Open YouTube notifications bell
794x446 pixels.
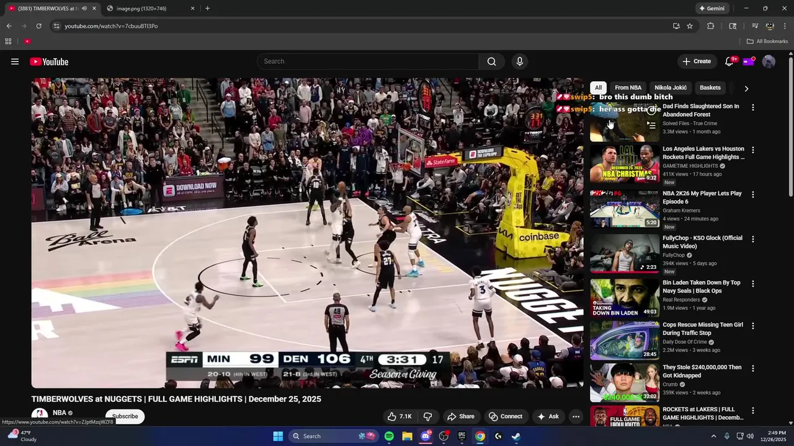coord(729,61)
